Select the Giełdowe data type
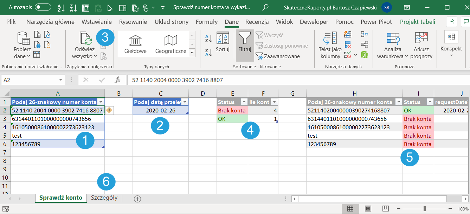The image size is (470, 214). tap(135, 44)
